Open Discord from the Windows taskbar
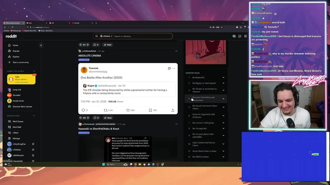Viewport: 330px width, 185px height. coord(149,164)
